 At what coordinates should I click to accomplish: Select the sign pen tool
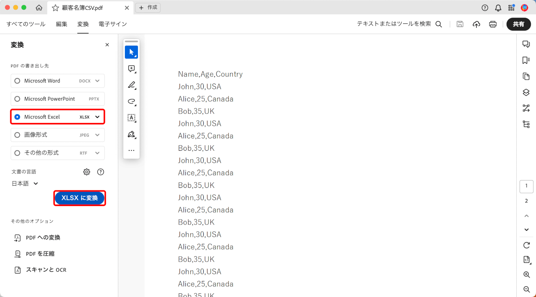click(131, 134)
